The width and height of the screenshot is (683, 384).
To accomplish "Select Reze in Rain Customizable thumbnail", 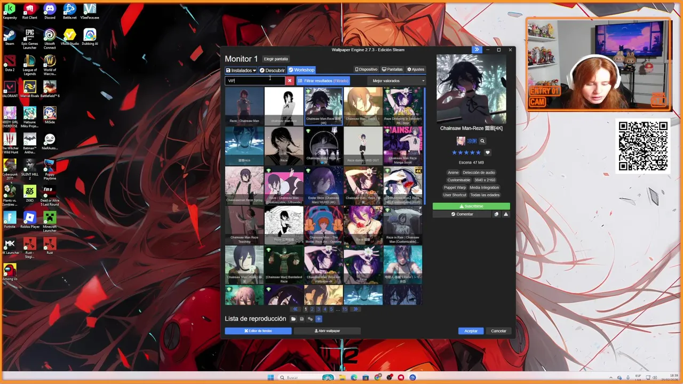I will click(x=402, y=225).
